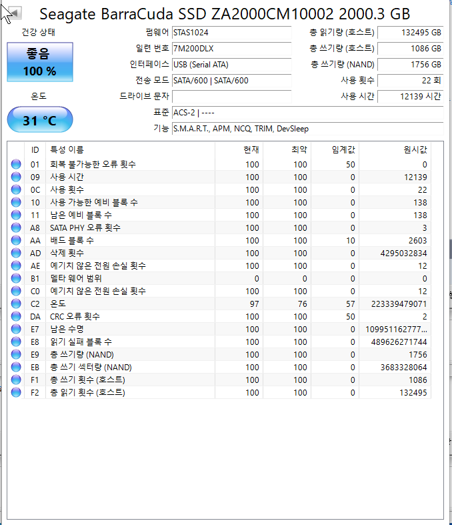Select the status orb of row 11
The height and width of the screenshot is (525, 452).
(16, 215)
